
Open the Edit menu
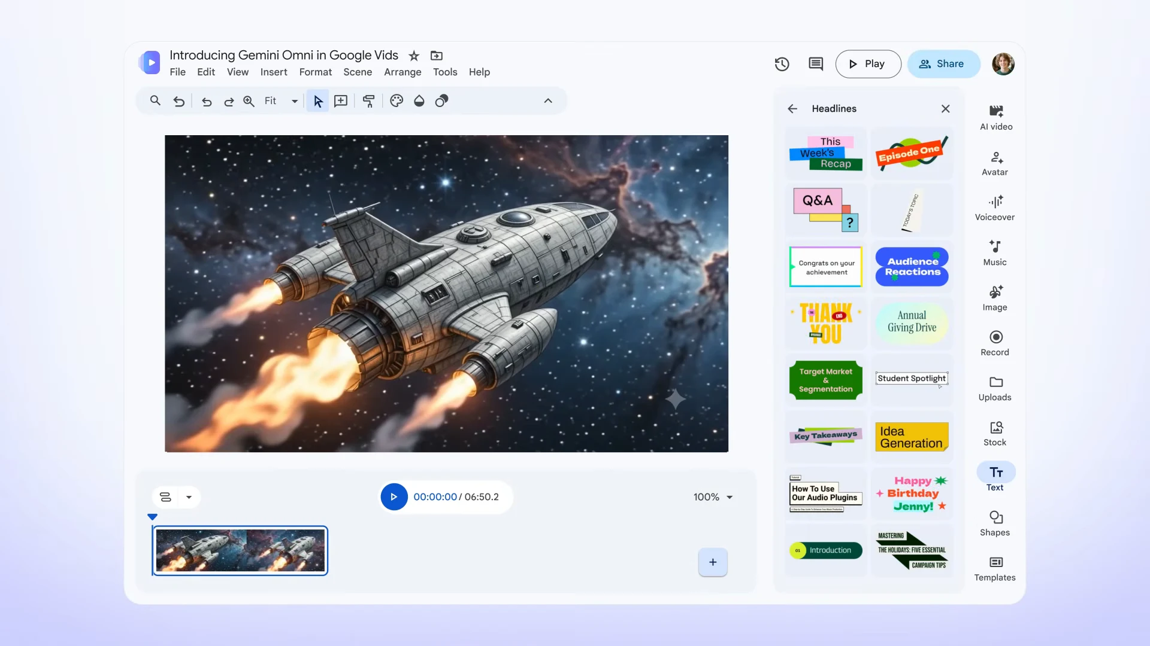tap(206, 72)
